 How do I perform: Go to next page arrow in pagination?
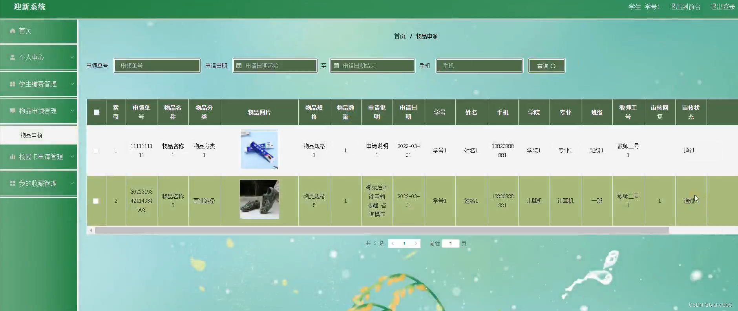coord(416,243)
